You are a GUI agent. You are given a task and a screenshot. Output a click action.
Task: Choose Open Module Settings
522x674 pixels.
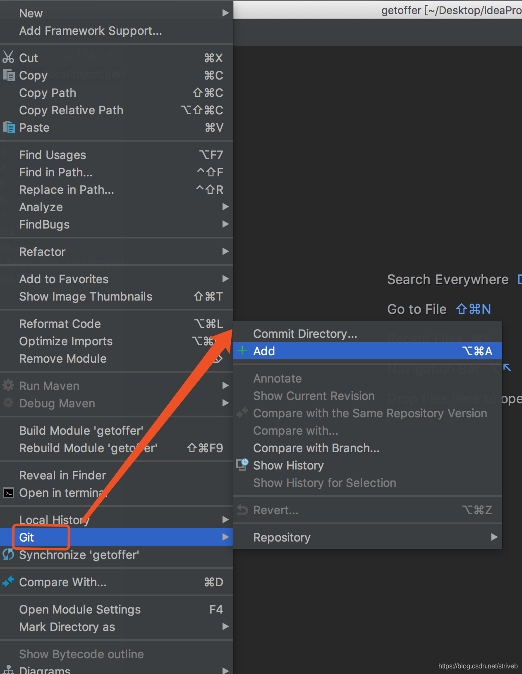117,609
